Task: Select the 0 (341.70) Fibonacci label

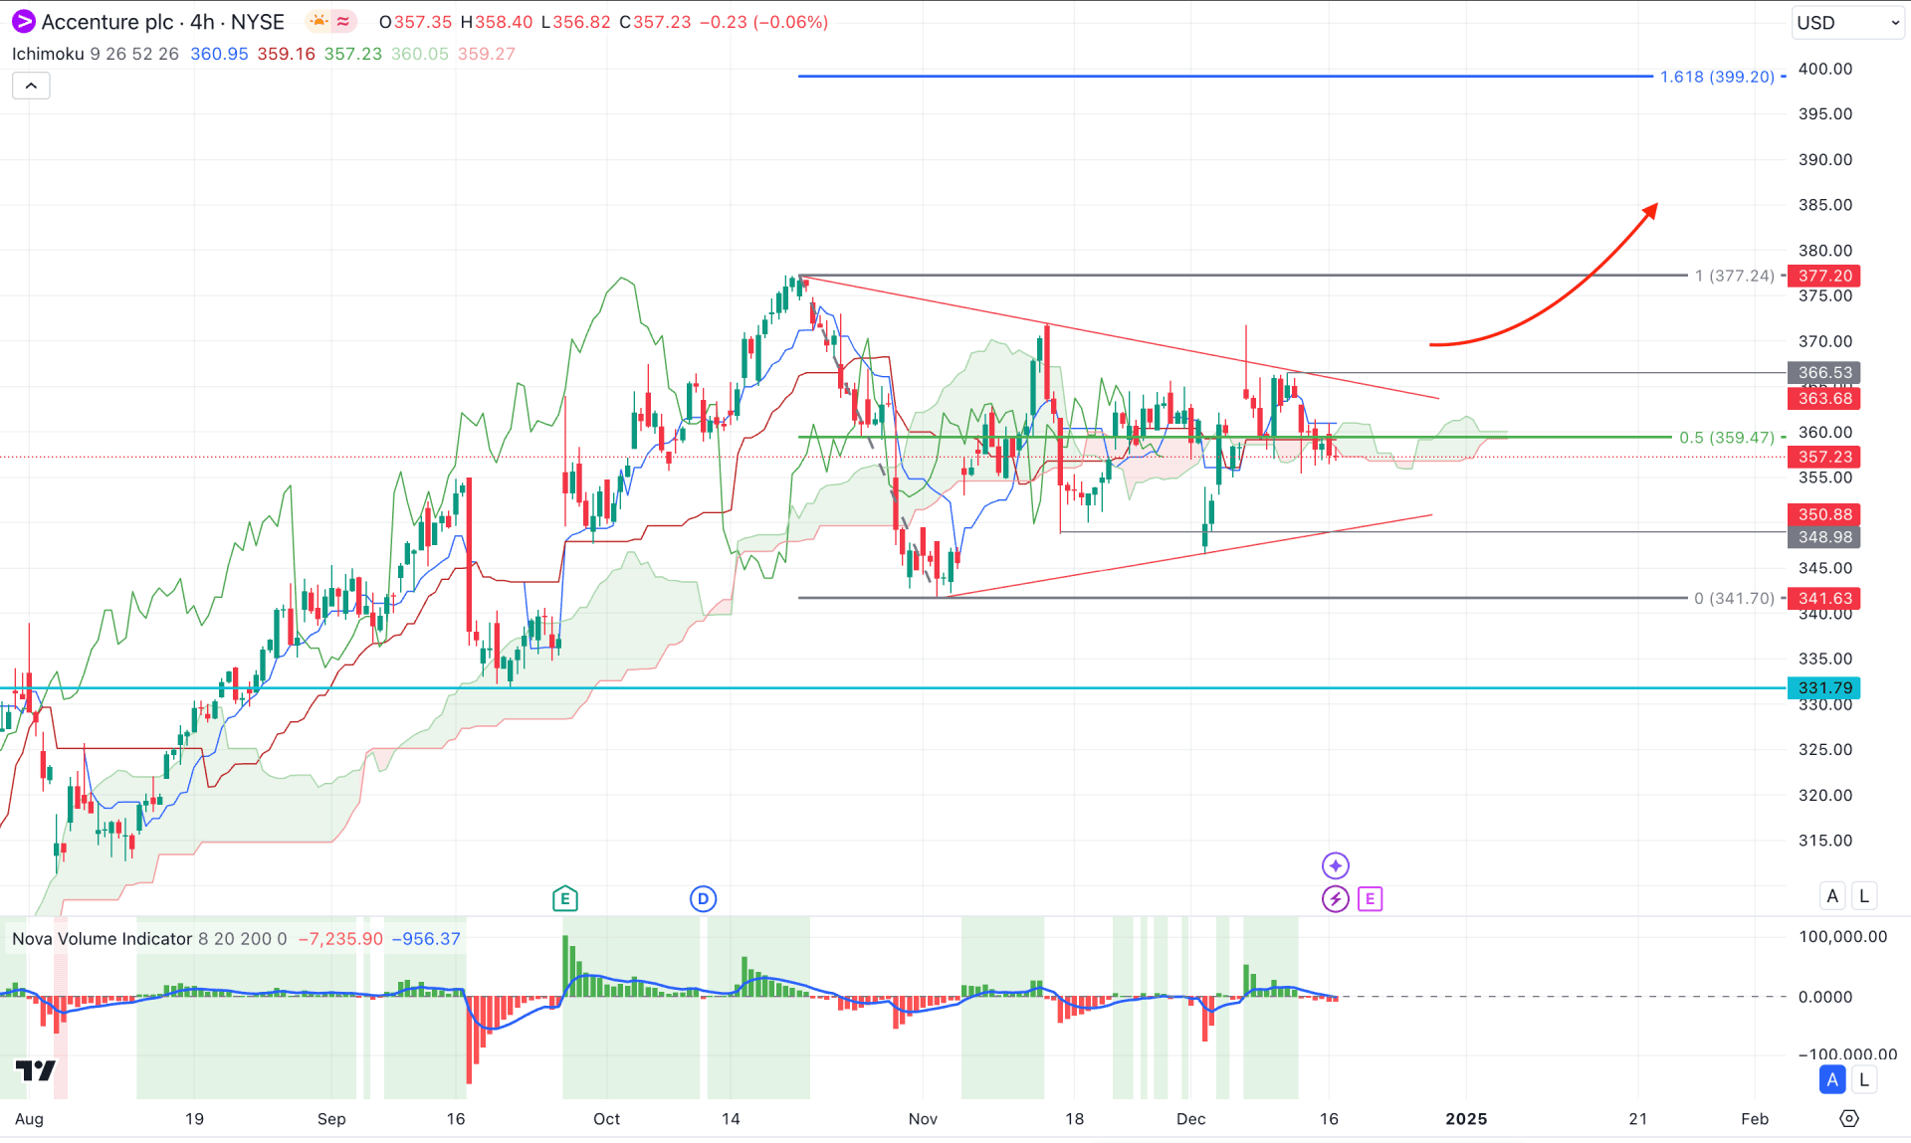Action: [x=1735, y=598]
